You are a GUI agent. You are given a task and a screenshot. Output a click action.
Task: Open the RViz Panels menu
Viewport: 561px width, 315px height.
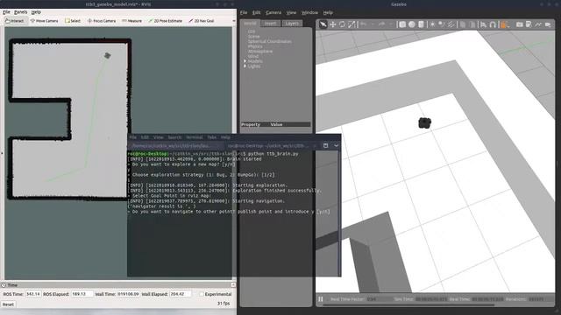click(21, 11)
